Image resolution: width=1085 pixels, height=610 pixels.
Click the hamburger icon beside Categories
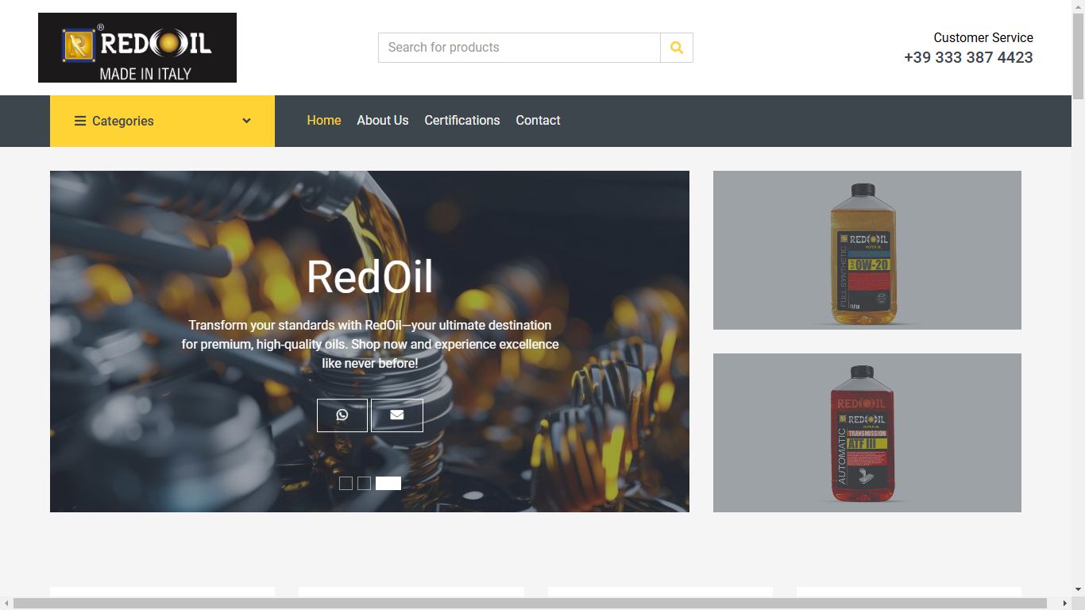click(x=80, y=122)
